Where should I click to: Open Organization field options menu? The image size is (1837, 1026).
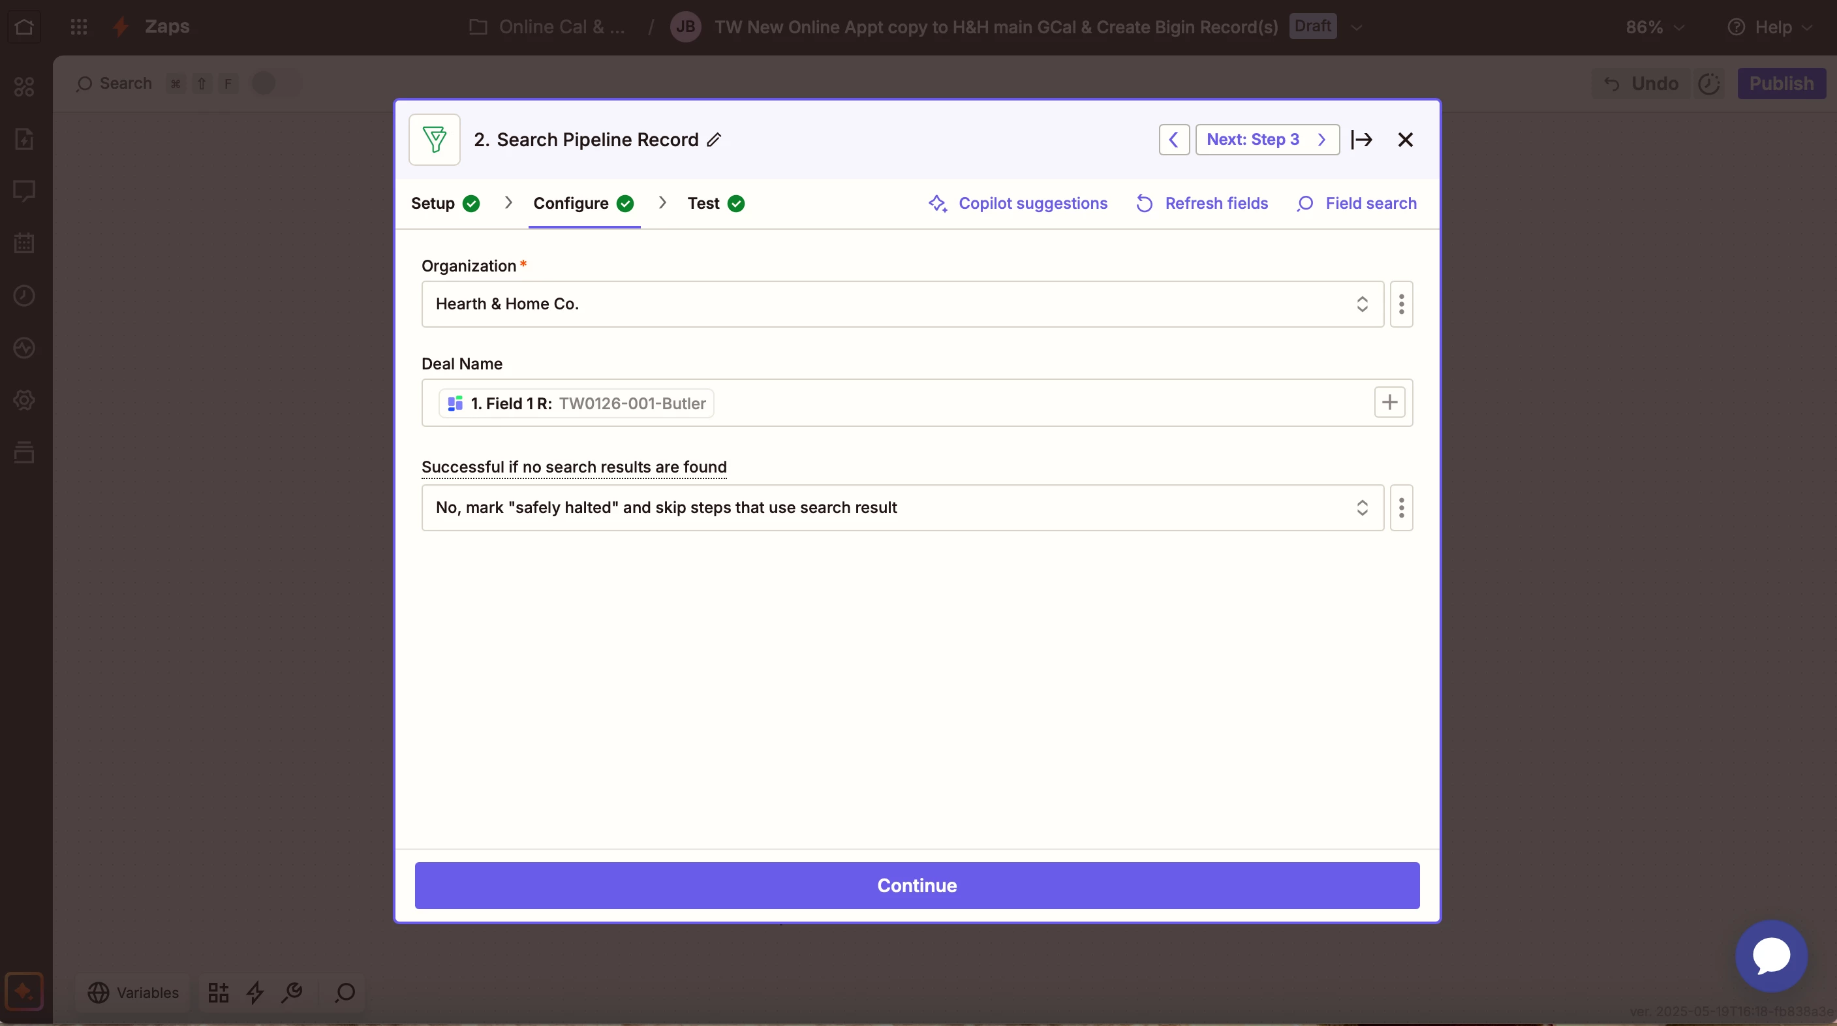point(1400,303)
